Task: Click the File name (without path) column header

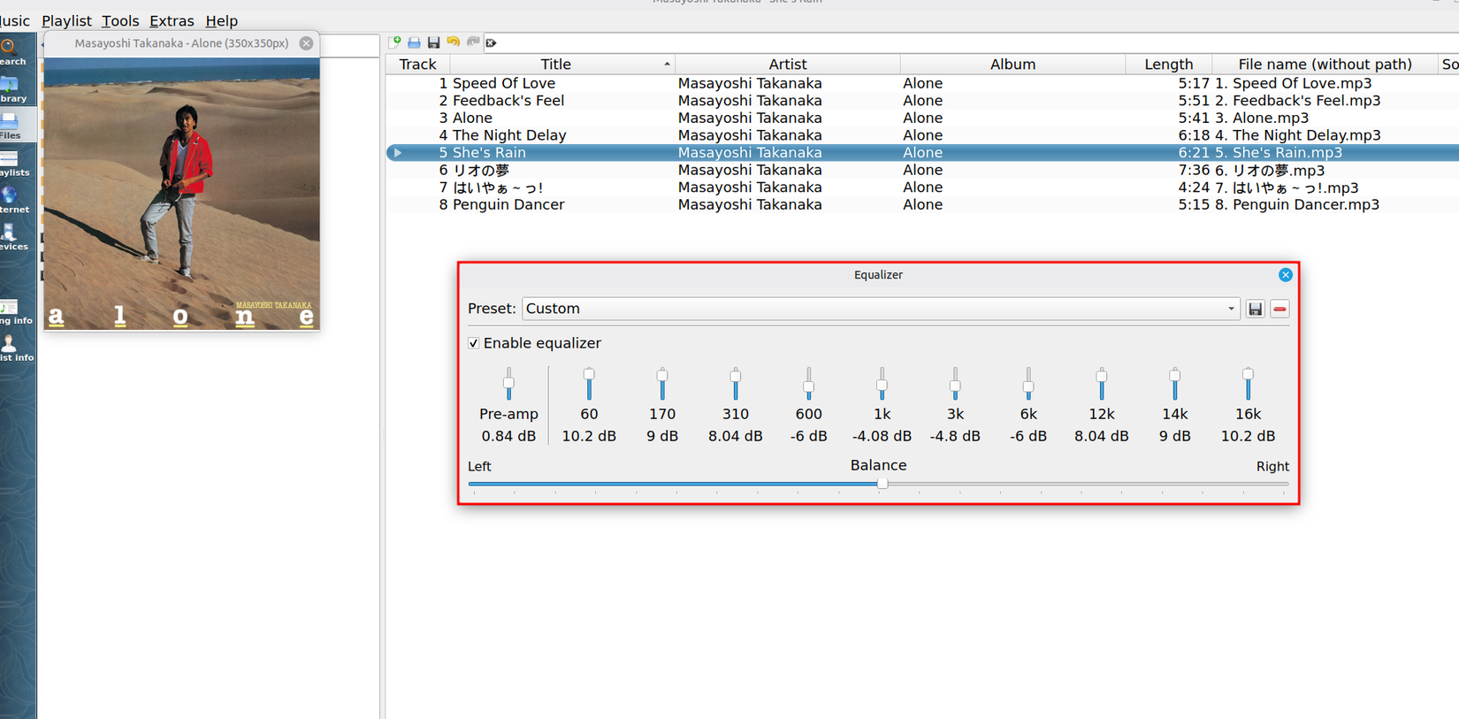Action: (x=1325, y=64)
